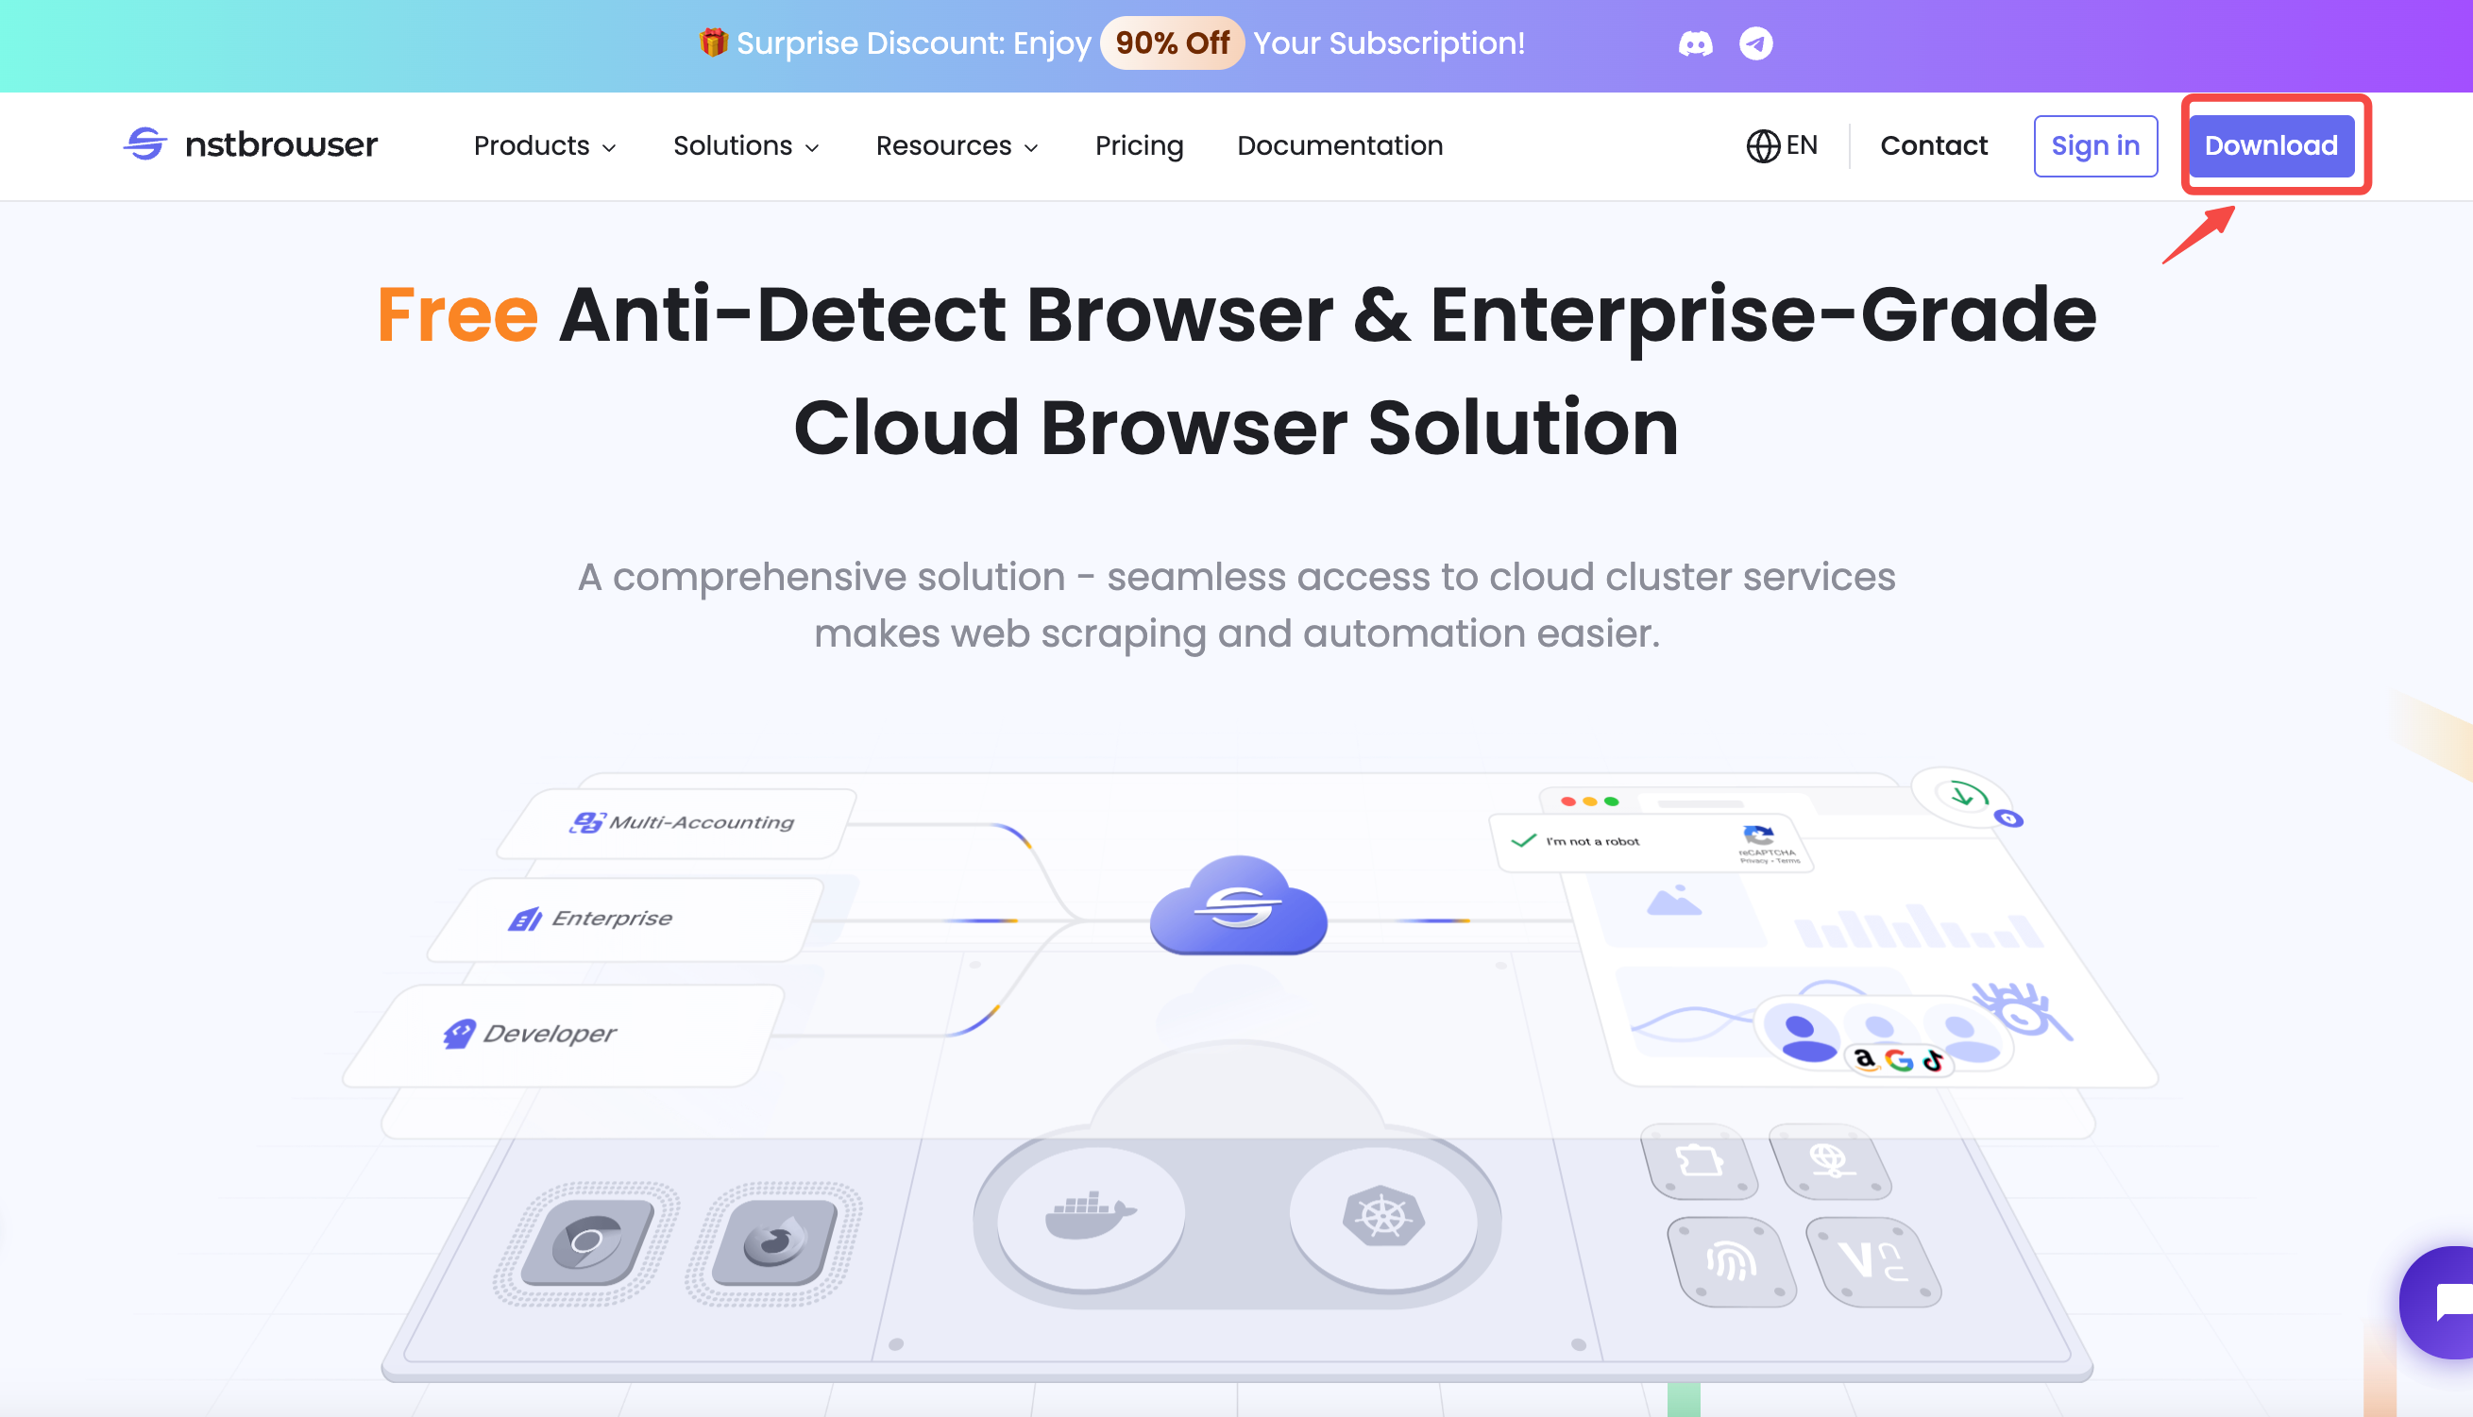This screenshot has width=2473, height=1417.
Task: Click the Sign in button
Action: [2095, 146]
